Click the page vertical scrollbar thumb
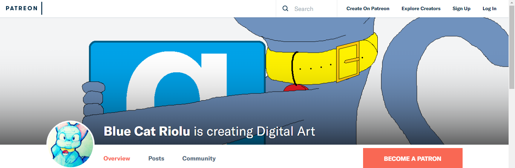515x168 pixels. point(512,47)
